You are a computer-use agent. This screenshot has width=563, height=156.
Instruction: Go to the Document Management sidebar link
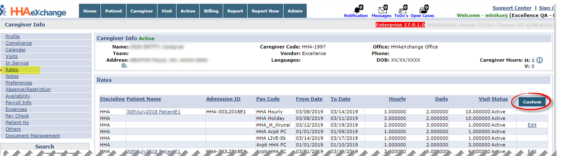tap(33, 136)
